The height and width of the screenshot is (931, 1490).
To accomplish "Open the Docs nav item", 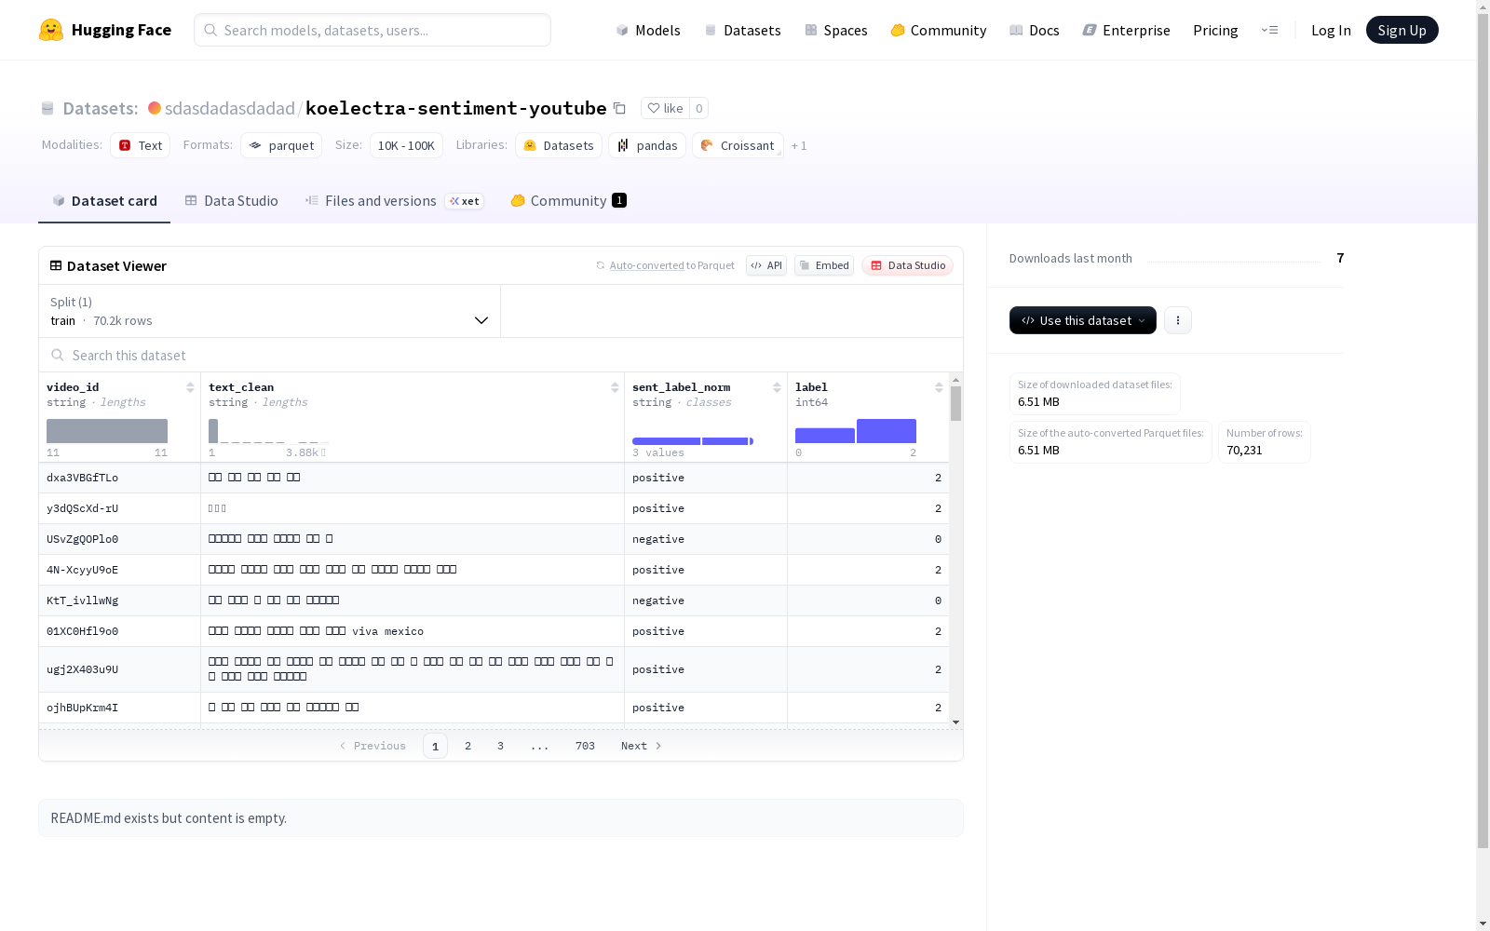I will click(1035, 30).
